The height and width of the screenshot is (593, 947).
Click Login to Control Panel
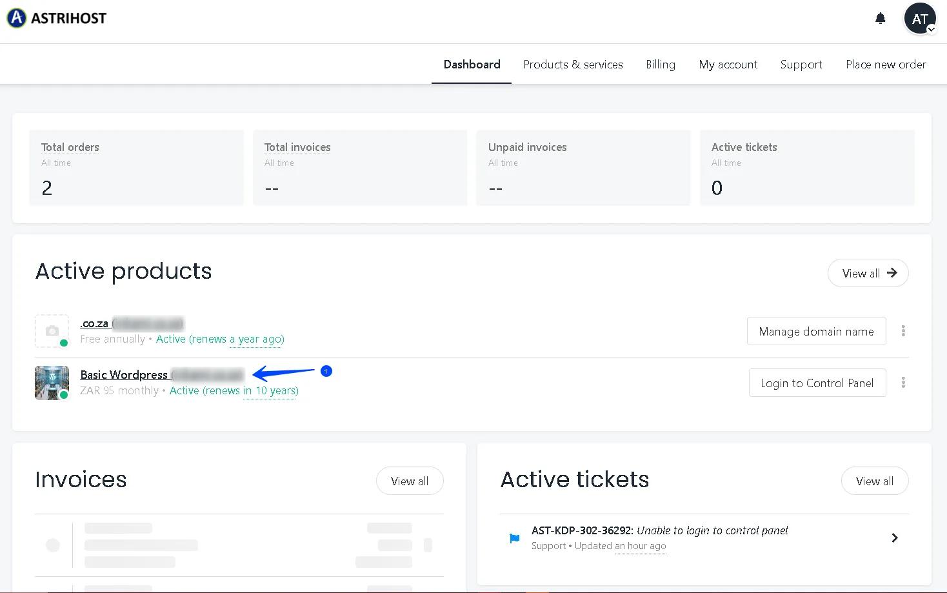817,382
